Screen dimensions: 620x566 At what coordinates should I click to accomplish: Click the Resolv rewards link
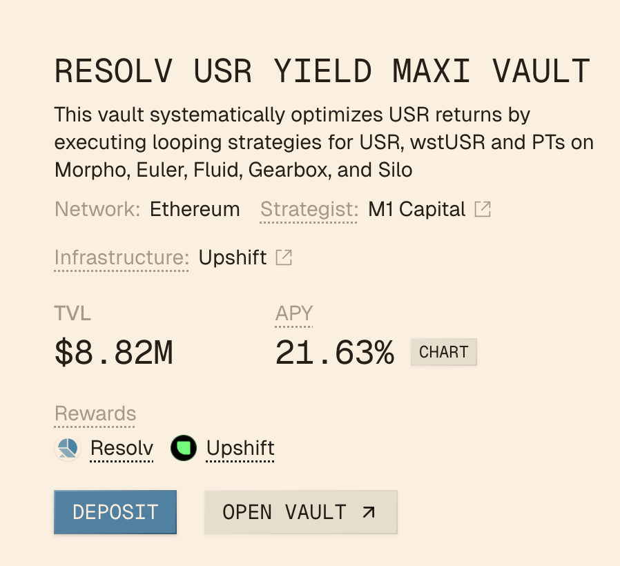coord(122,449)
